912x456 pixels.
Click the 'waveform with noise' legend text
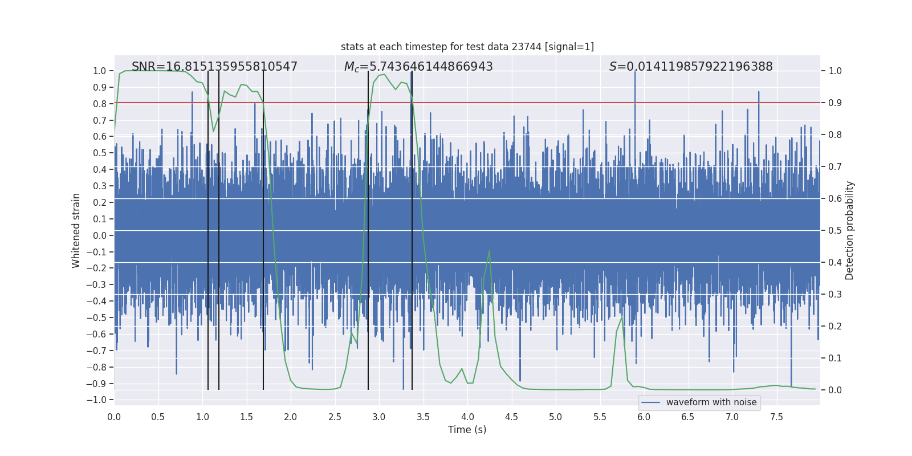[711, 402]
